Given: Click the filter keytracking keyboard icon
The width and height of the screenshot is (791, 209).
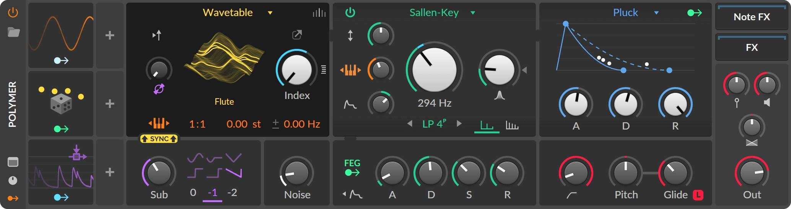Looking at the screenshot, I should point(350,70).
